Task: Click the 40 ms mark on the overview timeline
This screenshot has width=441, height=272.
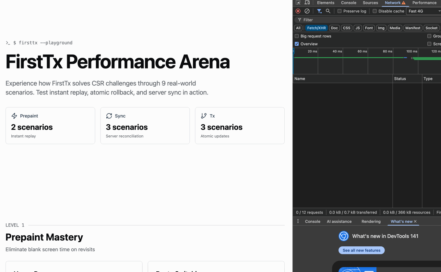Action: [x=337, y=51]
